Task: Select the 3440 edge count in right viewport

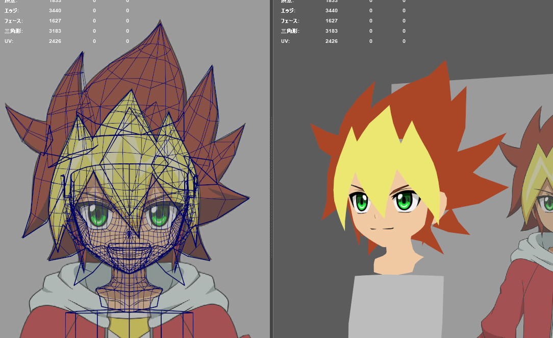Action: click(332, 11)
